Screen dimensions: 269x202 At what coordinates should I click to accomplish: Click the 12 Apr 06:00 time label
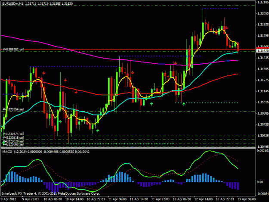pyautogui.click(x=182, y=199)
